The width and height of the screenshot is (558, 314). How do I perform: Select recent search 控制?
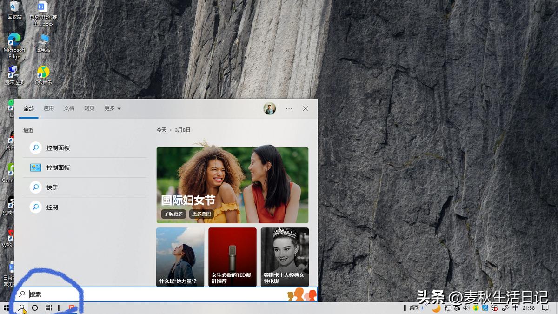(x=85, y=207)
